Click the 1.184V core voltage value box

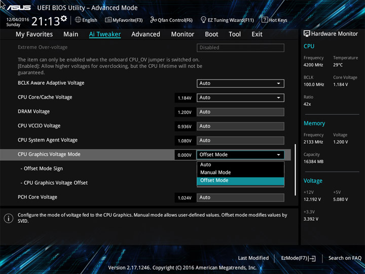point(185,98)
